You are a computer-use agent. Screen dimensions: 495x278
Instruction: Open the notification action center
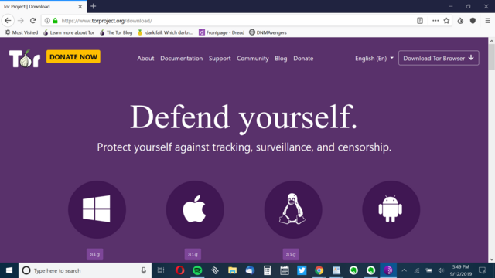[482, 270]
